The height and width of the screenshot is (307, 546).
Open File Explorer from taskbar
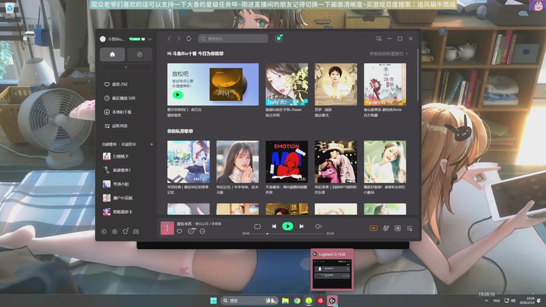[285, 300]
